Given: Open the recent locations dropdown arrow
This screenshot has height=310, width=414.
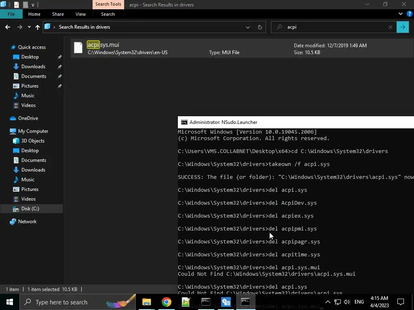Looking at the screenshot, I should click(x=29, y=27).
